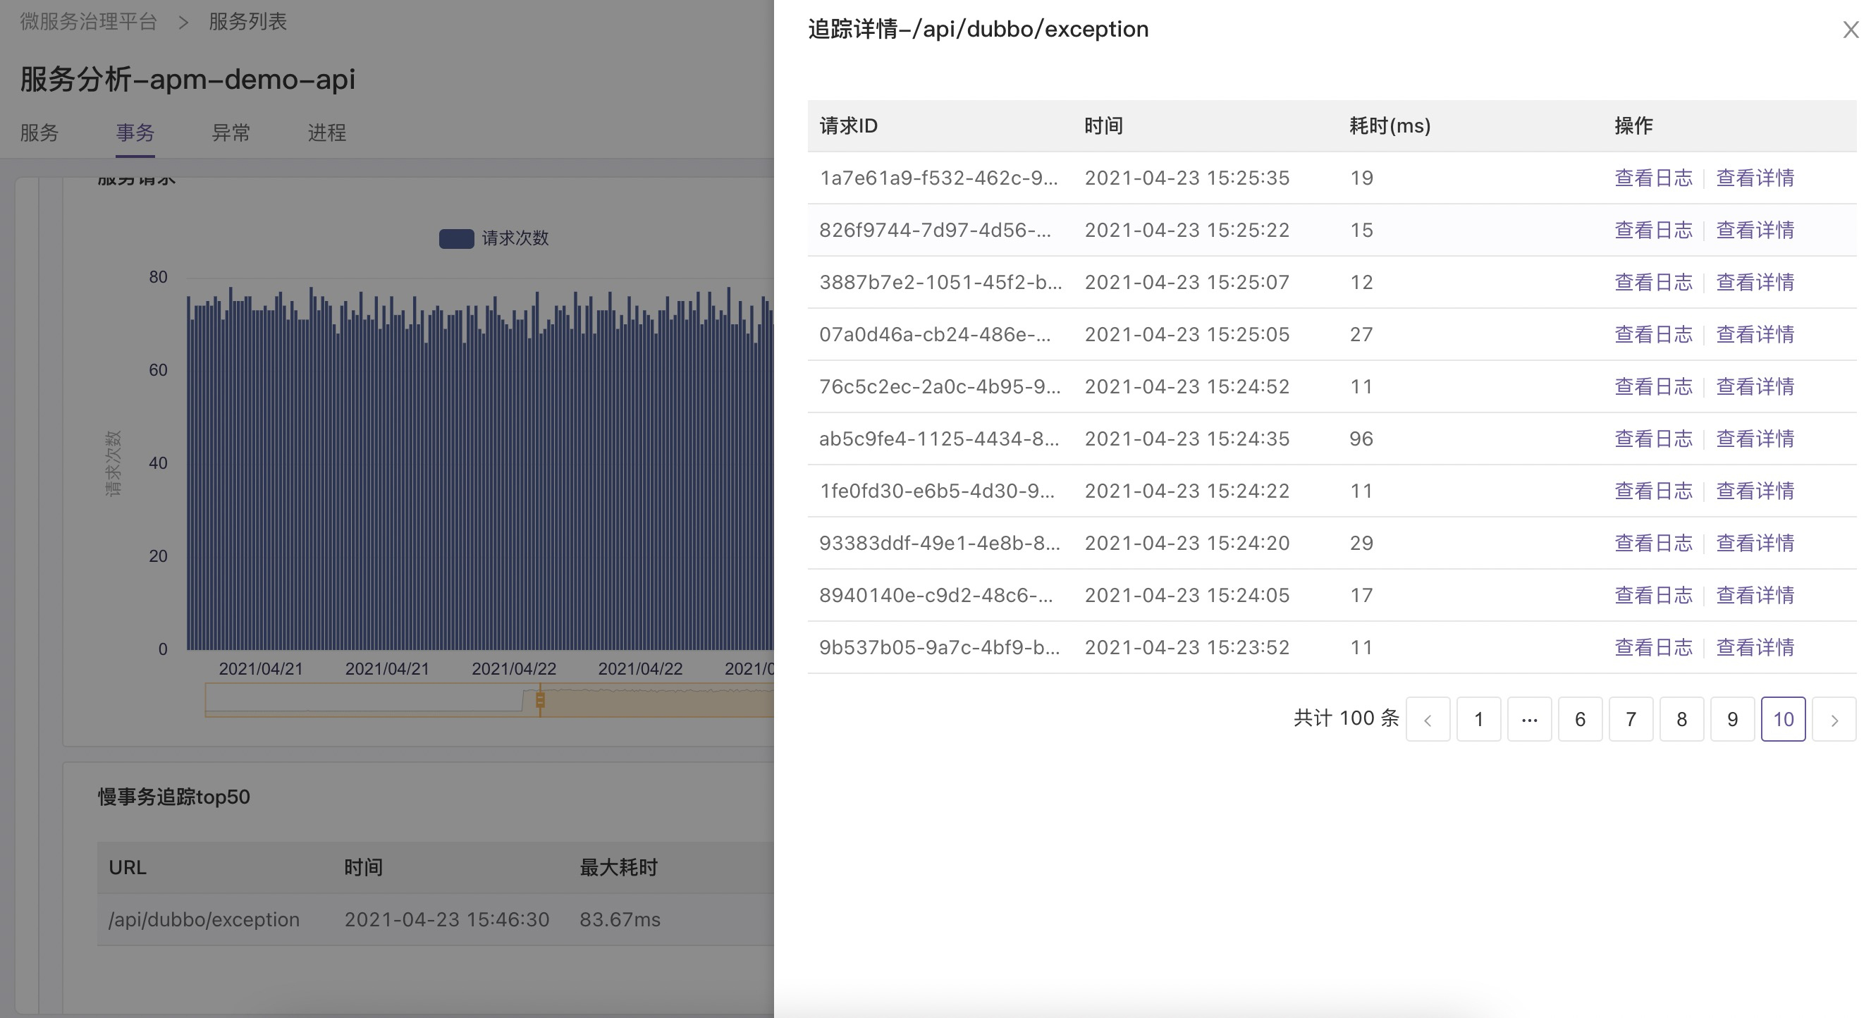Click the pagination ellipsis button
This screenshot has height=1018, width=1871.
pyautogui.click(x=1530, y=719)
